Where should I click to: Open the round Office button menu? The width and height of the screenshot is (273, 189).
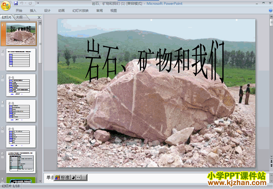pyautogui.click(x=6, y=6)
